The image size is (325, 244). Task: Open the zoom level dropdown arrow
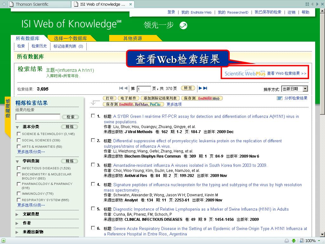(319, 241)
